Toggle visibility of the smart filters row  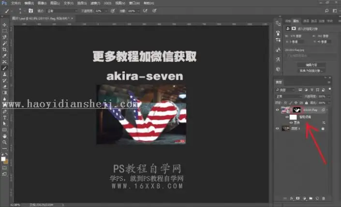[287, 117]
